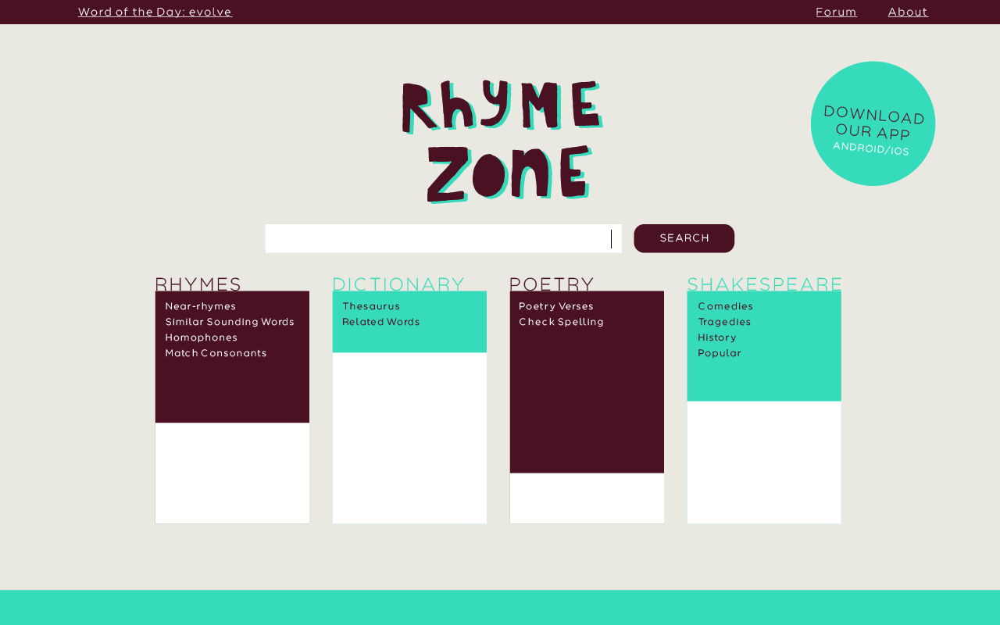Open the About page
Image resolution: width=1000 pixels, height=625 pixels.
click(x=908, y=12)
